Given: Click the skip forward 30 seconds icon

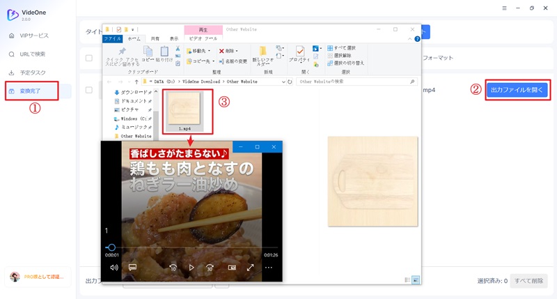Looking at the screenshot, I should (x=210, y=268).
